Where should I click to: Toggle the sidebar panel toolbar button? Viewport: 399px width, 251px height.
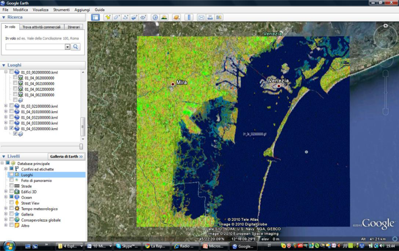95,17
